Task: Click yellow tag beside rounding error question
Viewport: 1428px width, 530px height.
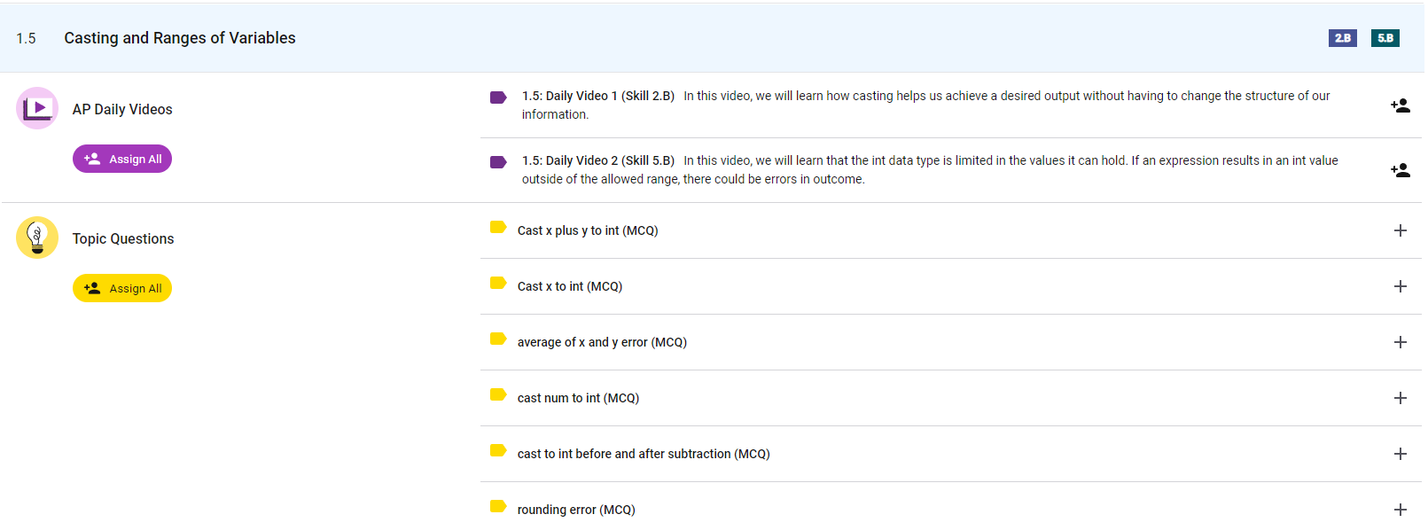Action: (498, 507)
